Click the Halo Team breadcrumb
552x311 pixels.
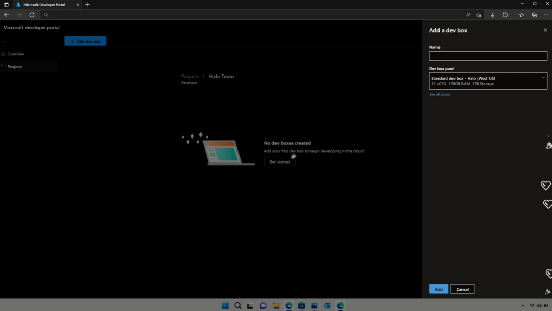tap(221, 77)
